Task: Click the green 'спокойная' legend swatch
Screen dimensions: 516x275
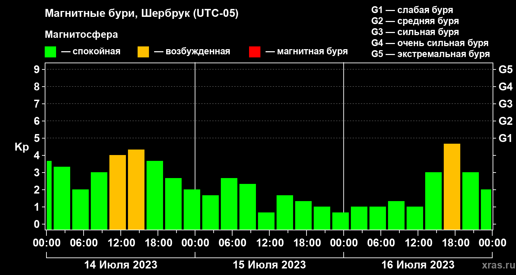Action: pos(50,52)
